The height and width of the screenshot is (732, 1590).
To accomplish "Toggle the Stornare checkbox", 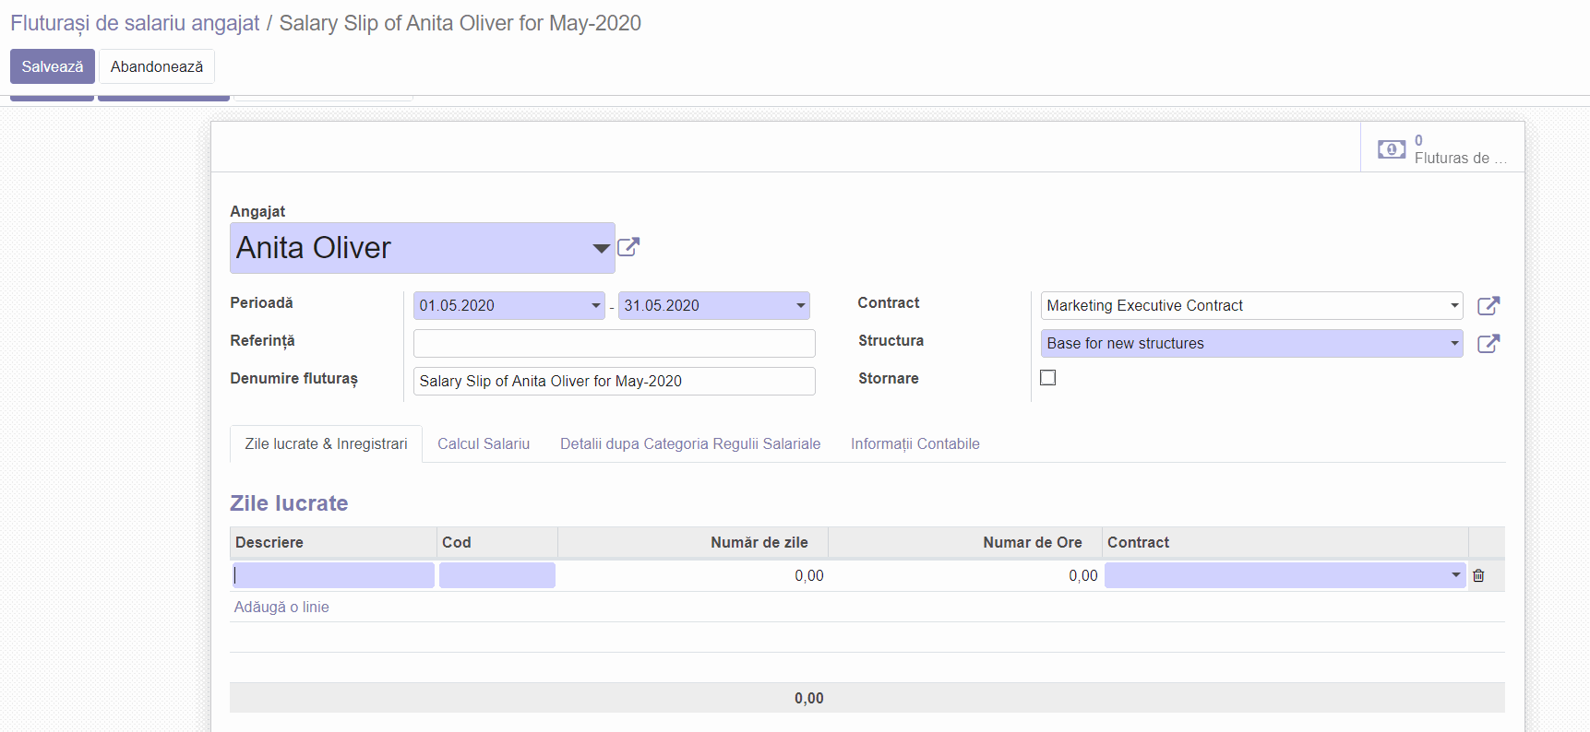I will pyautogui.click(x=1047, y=377).
